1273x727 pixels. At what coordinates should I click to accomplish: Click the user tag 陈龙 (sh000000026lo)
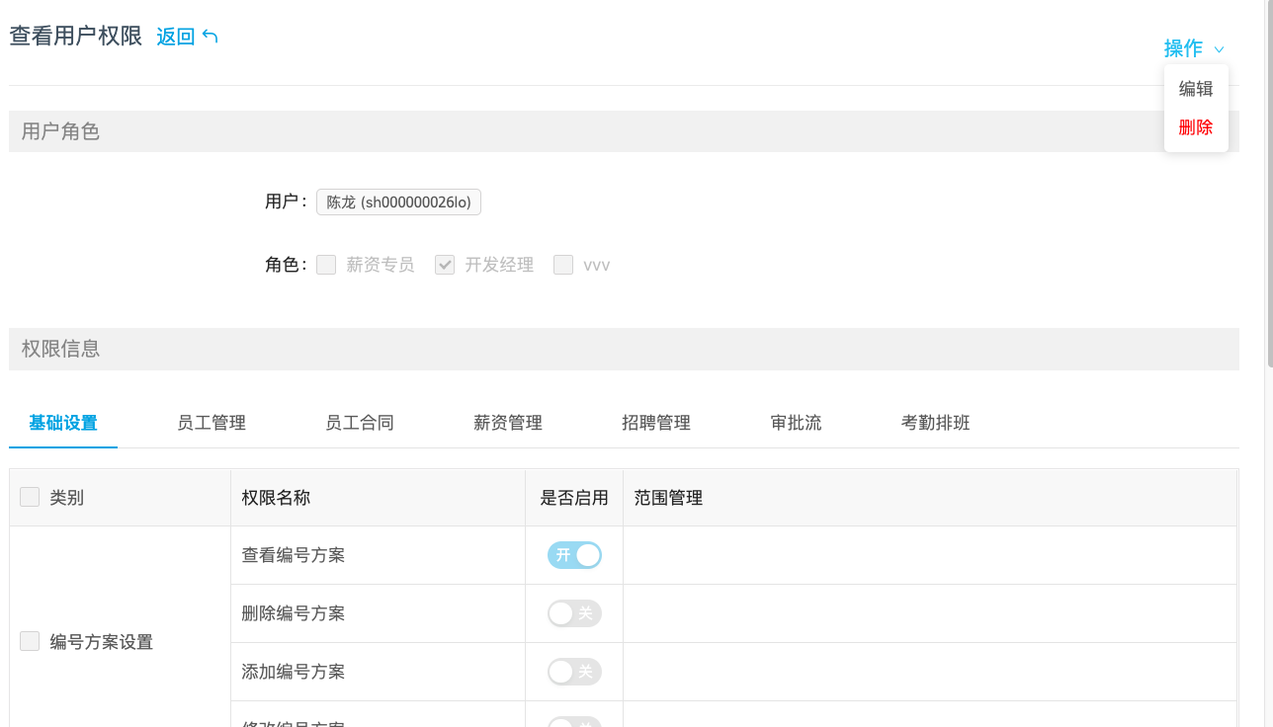click(x=398, y=202)
